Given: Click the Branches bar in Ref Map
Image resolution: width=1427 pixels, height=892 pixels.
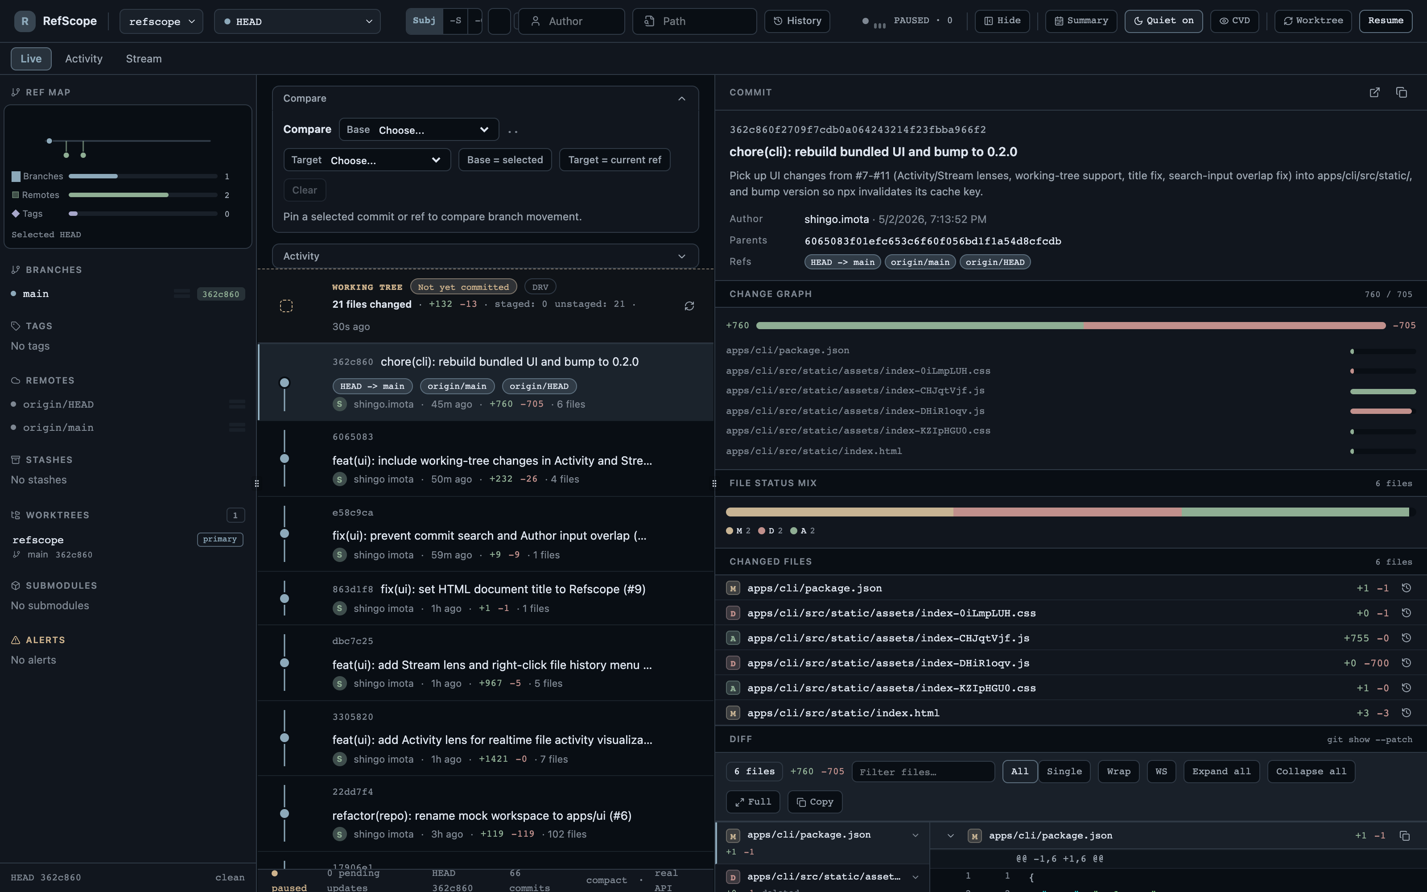Looking at the screenshot, I should pos(143,177).
